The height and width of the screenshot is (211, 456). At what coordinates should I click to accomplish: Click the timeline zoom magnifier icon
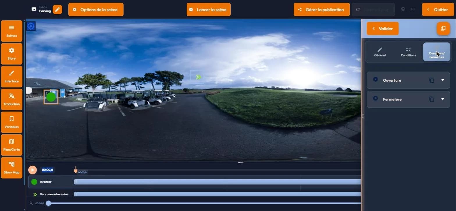coord(31,203)
